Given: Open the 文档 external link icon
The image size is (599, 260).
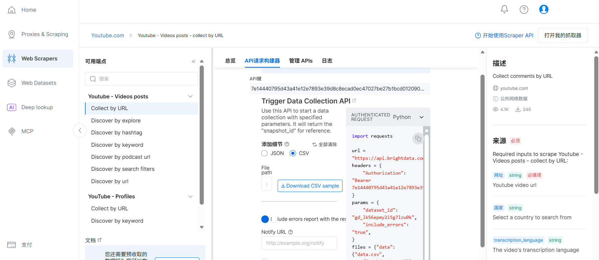Looking at the screenshot, I should (100, 240).
